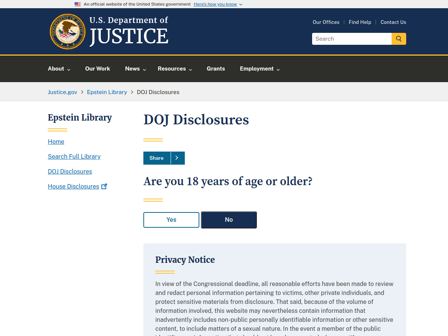The image size is (448, 336).
Task: Click the Department of Justice seal logo
Action: click(68, 31)
